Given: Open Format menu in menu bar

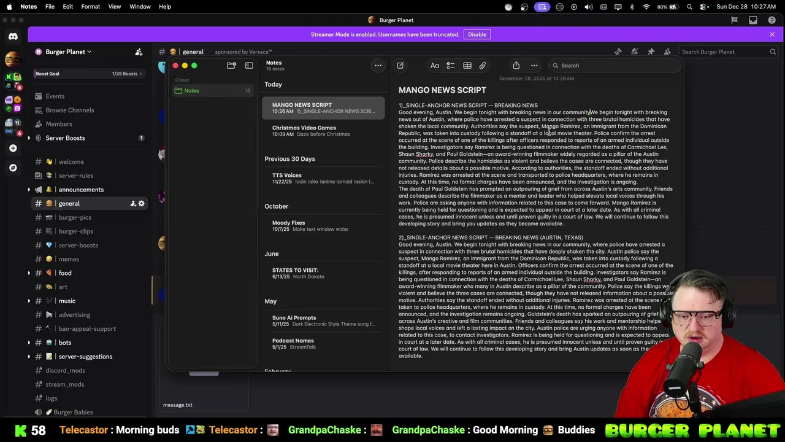Looking at the screenshot, I should coord(90,7).
